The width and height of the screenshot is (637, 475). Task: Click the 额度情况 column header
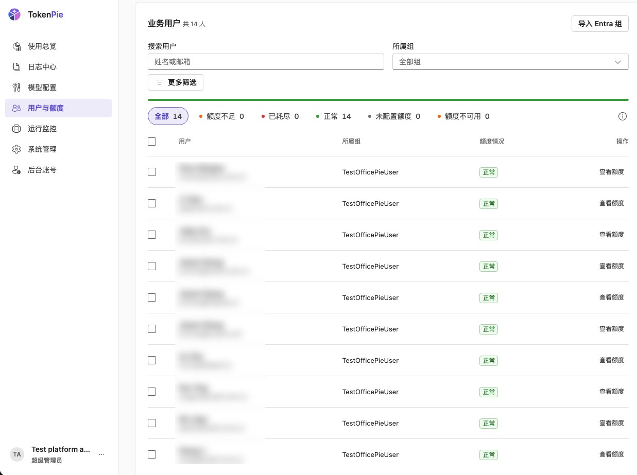(492, 141)
